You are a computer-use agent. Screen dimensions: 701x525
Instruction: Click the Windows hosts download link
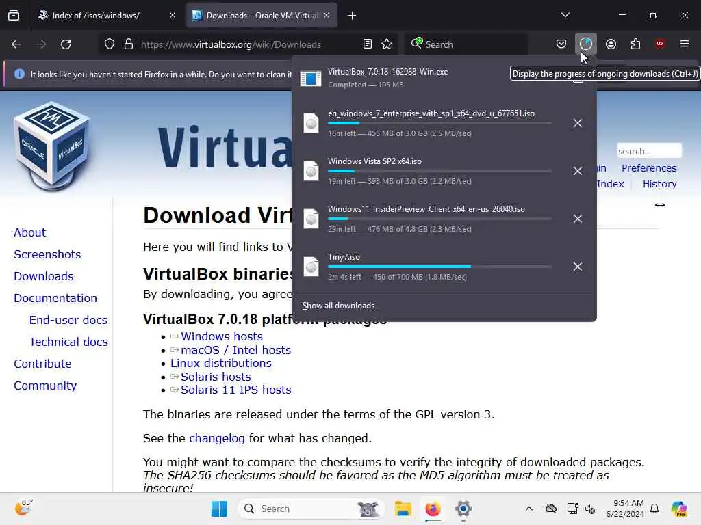(x=221, y=336)
